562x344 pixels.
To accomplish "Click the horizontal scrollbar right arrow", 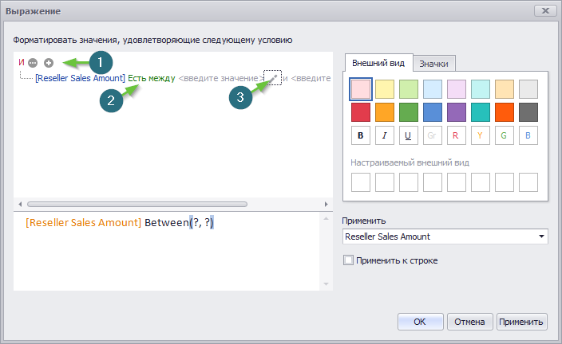I will 327,204.
